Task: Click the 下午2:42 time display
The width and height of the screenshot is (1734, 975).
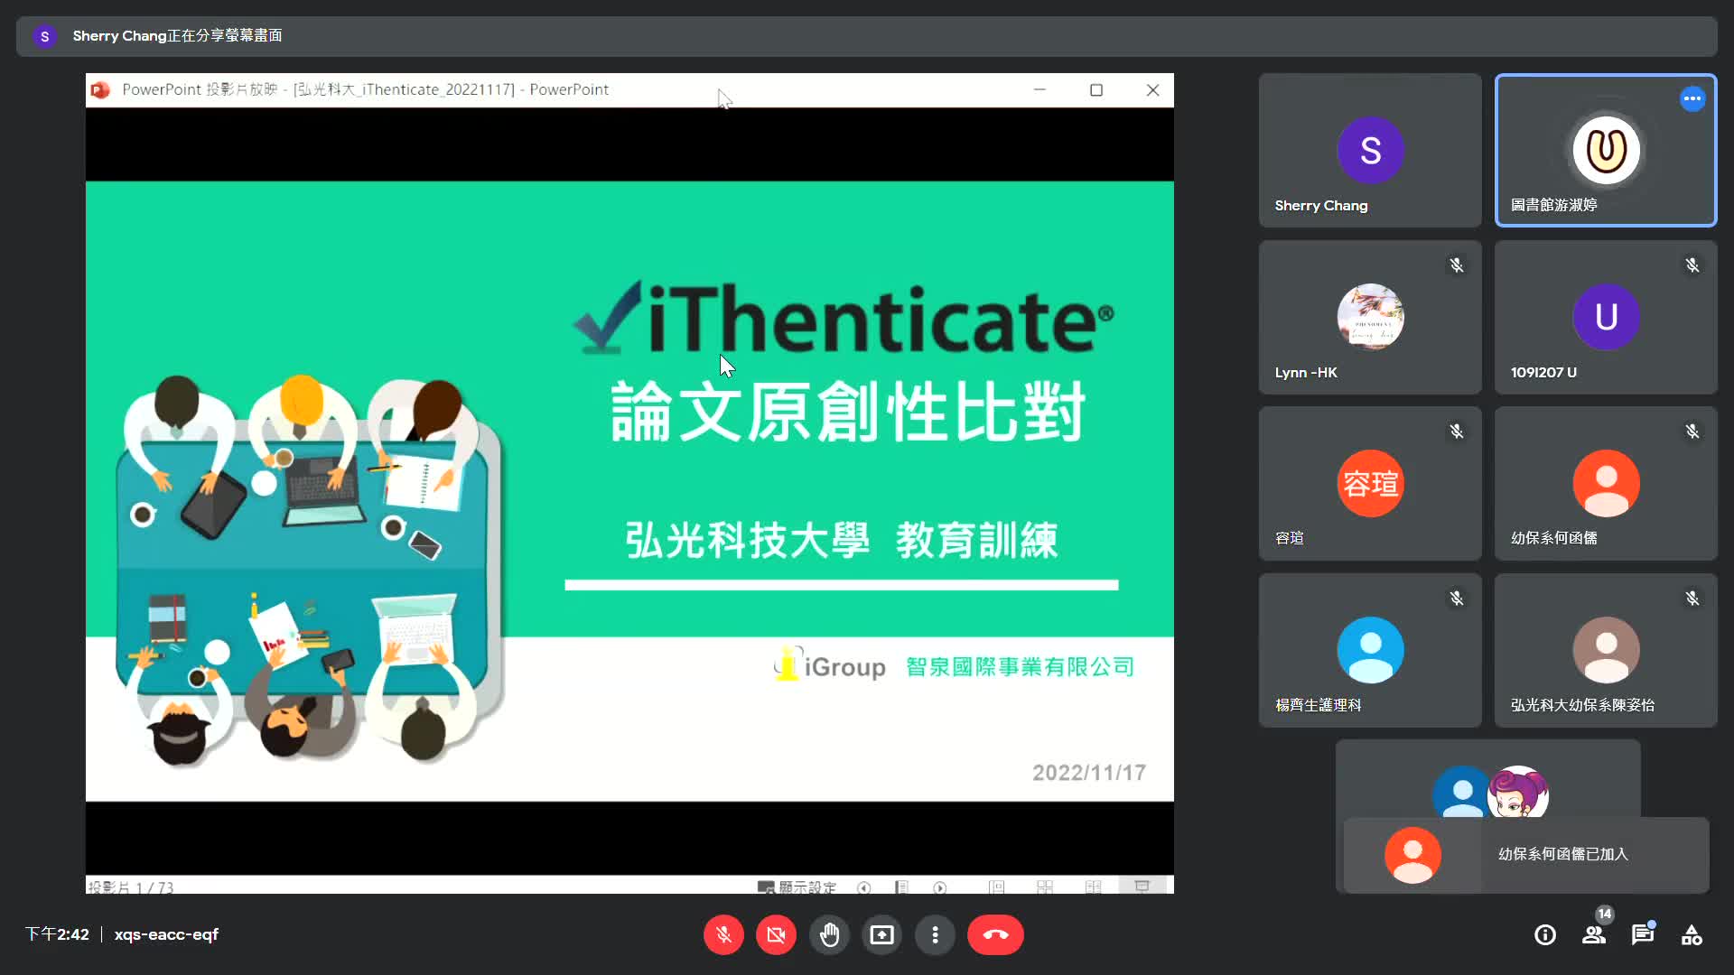Action: coord(57,934)
